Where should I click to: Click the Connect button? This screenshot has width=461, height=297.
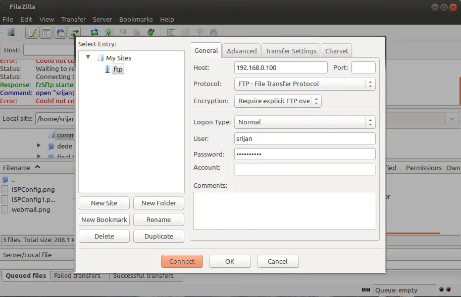click(x=182, y=261)
